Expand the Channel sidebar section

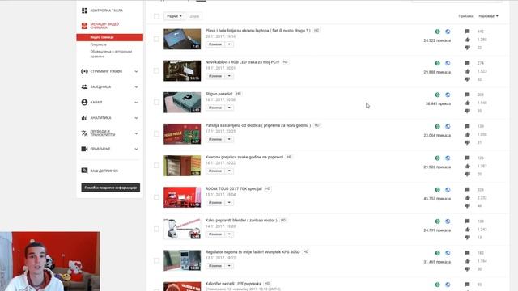click(x=136, y=103)
